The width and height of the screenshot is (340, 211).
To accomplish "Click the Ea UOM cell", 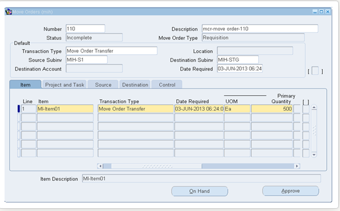I will point(237,108).
